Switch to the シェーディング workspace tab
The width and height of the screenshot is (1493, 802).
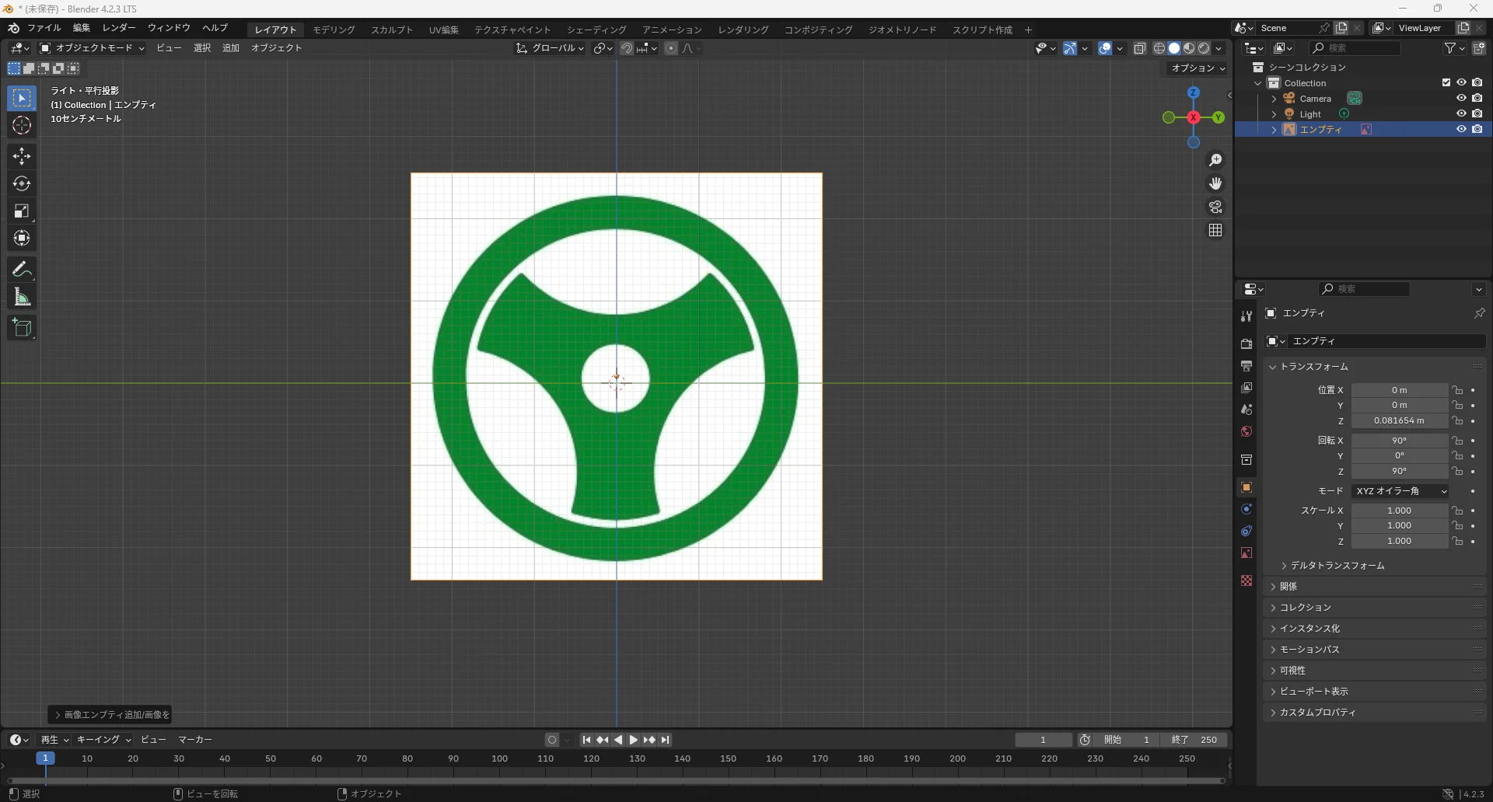596,30
